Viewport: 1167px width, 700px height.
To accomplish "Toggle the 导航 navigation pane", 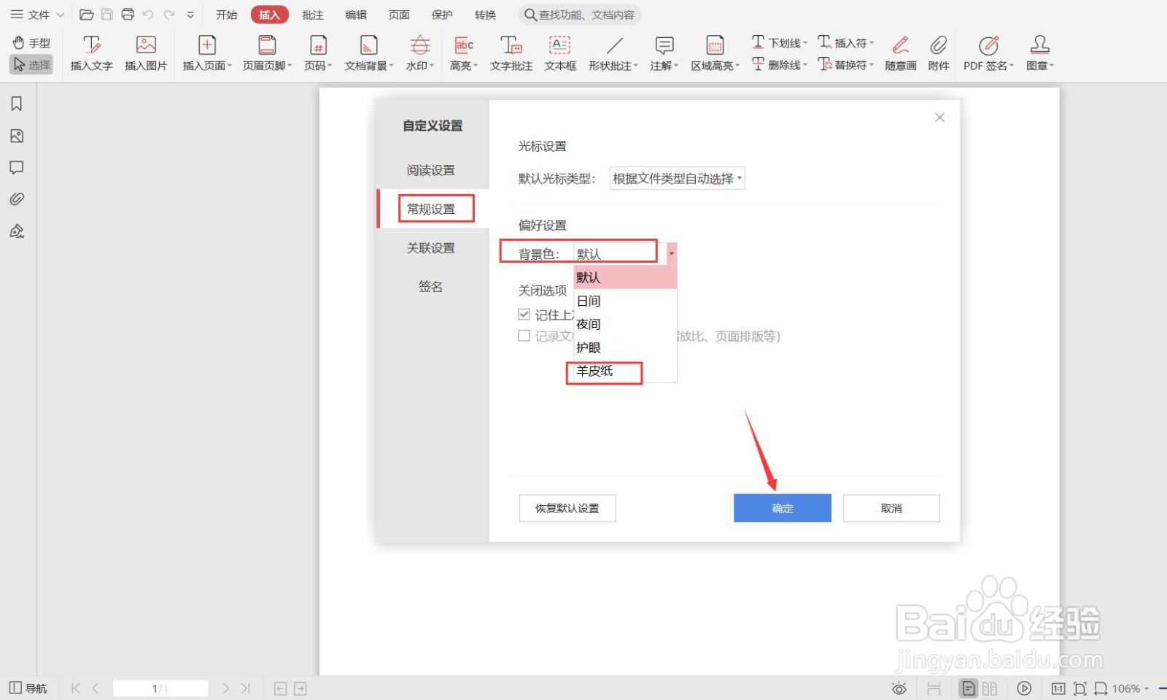I will (28, 688).
